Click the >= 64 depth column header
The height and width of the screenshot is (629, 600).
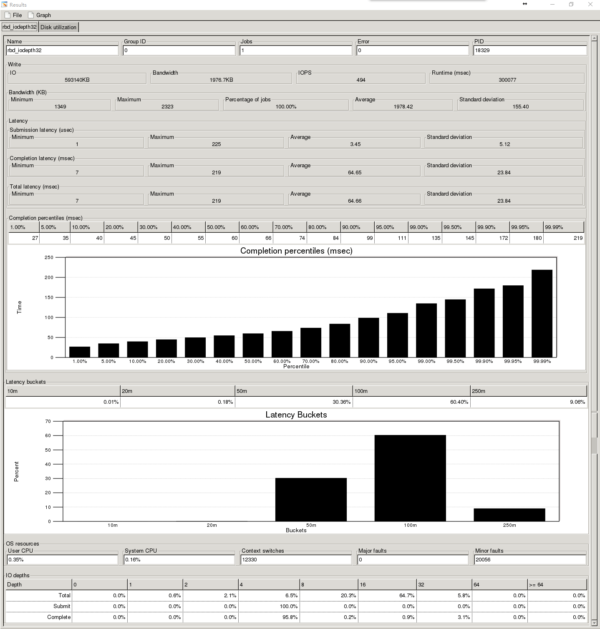(557, 584)
